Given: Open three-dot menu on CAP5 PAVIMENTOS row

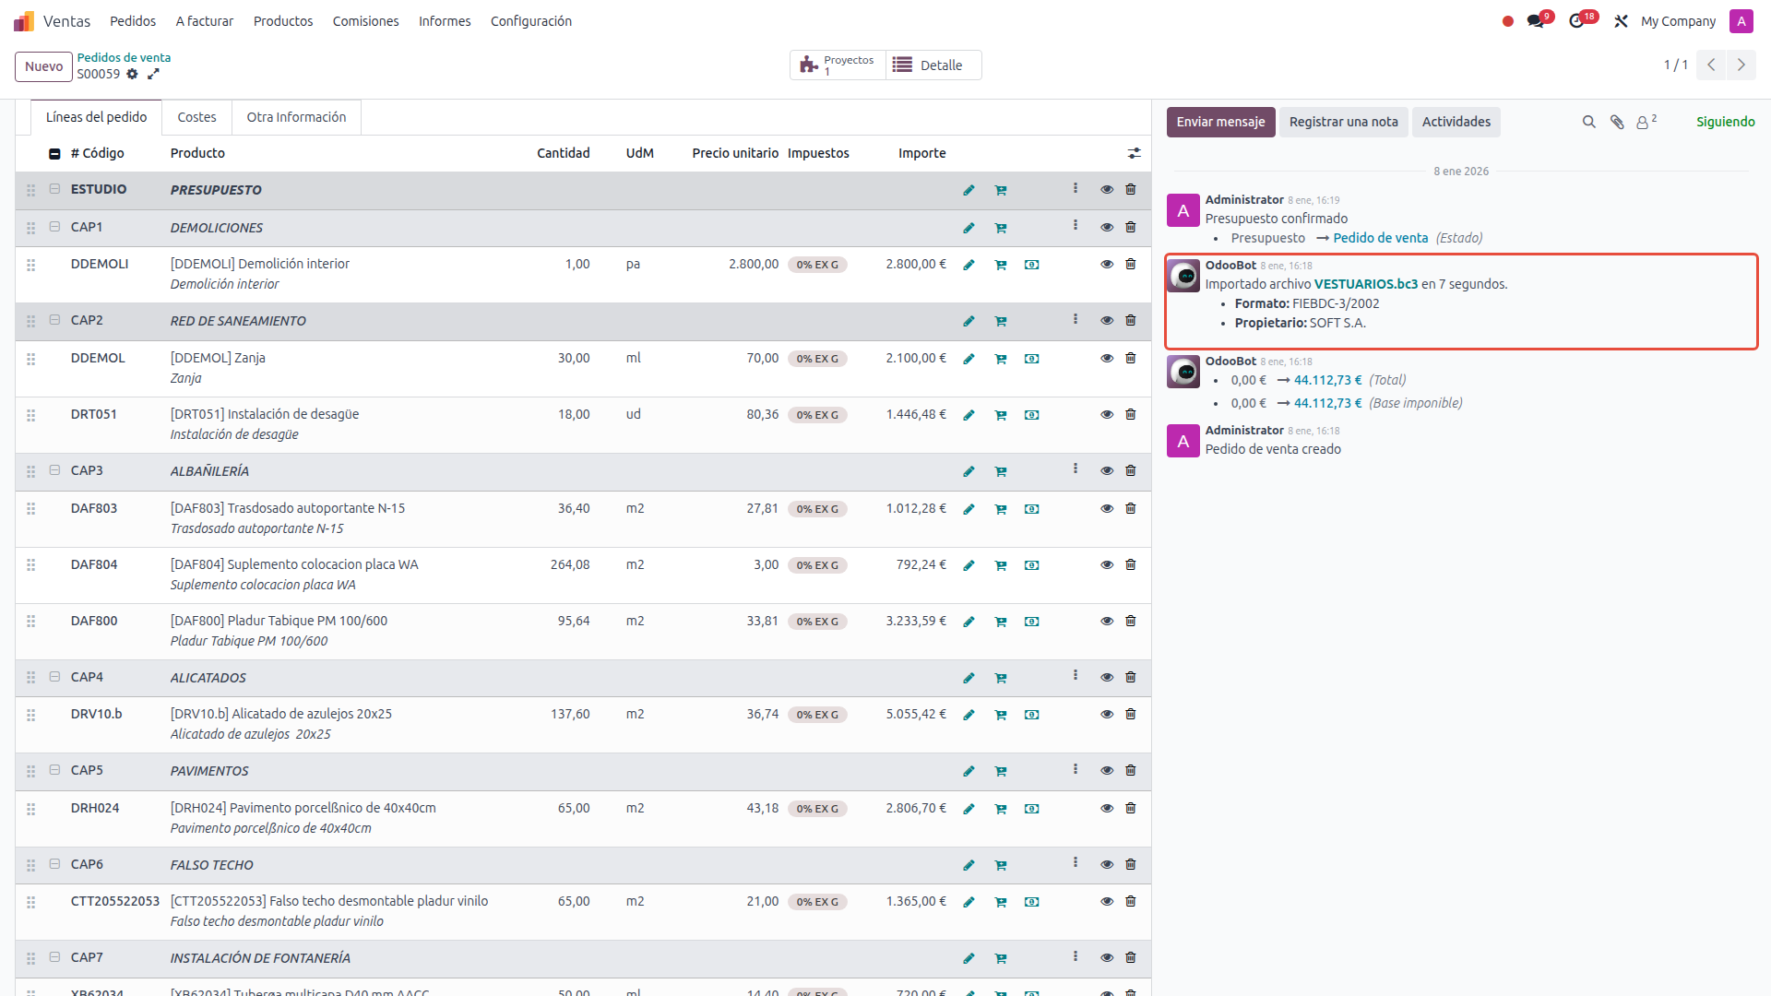Looking at the screenshot, I should point(1076,769).
